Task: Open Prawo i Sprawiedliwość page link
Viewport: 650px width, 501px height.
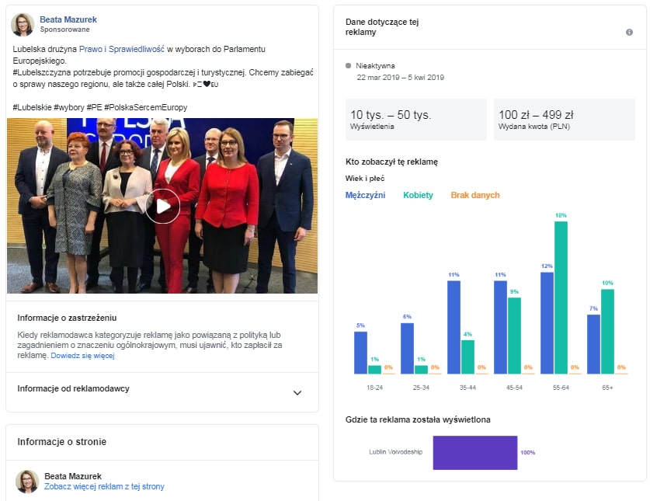Action: [121, 49]
